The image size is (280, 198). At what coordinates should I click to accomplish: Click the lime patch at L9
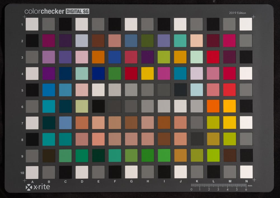click(x=213, y=155)
